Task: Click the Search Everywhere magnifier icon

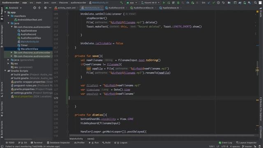Action: pyautogui.click(x=255, y=3)
